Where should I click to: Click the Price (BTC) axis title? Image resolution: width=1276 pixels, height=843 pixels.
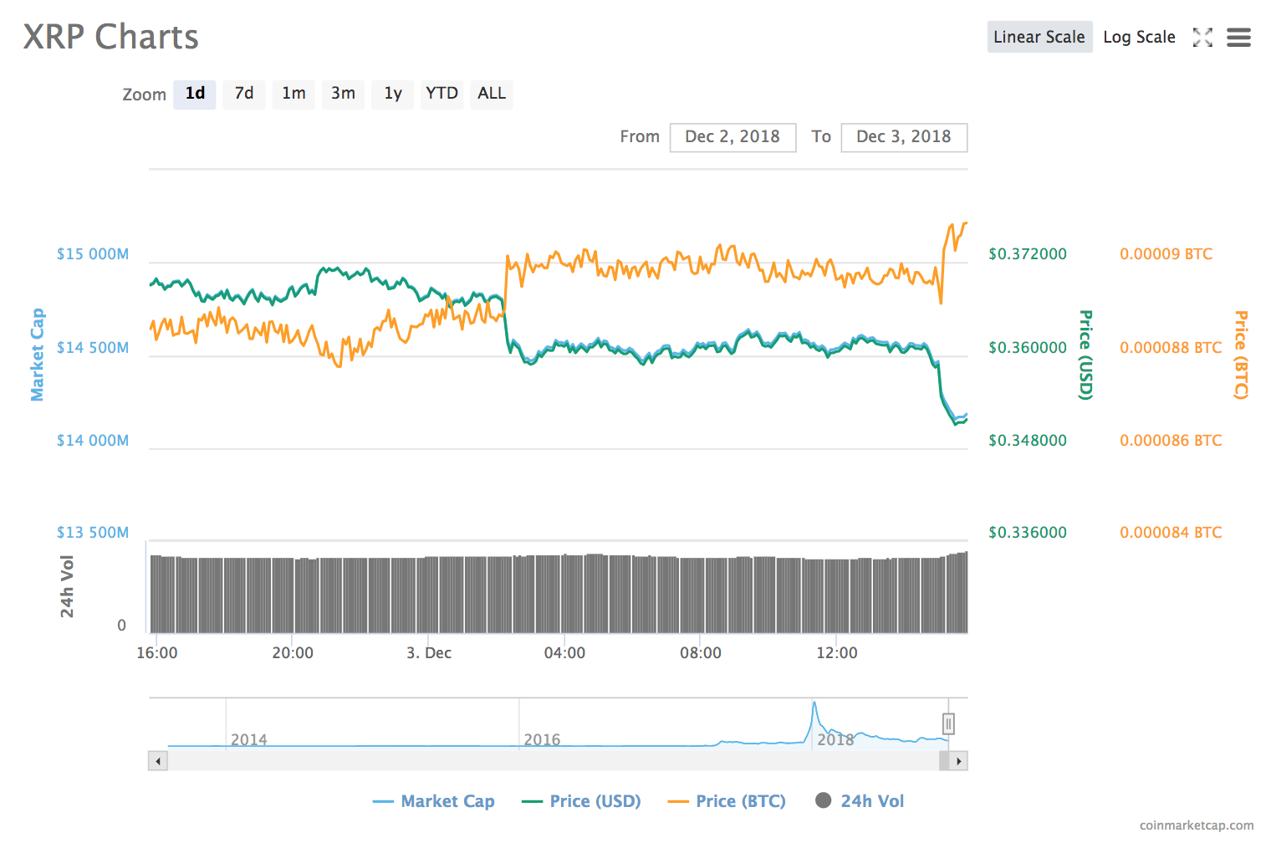(1241, 355)
